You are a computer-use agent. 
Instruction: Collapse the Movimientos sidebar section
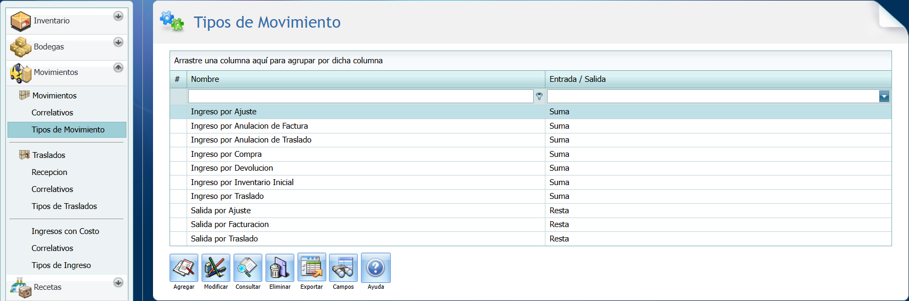pos(118,68)
